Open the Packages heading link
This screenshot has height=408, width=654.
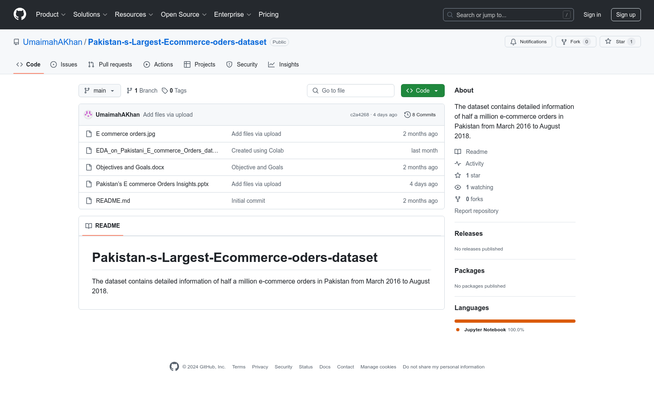[x=469, y=271]
